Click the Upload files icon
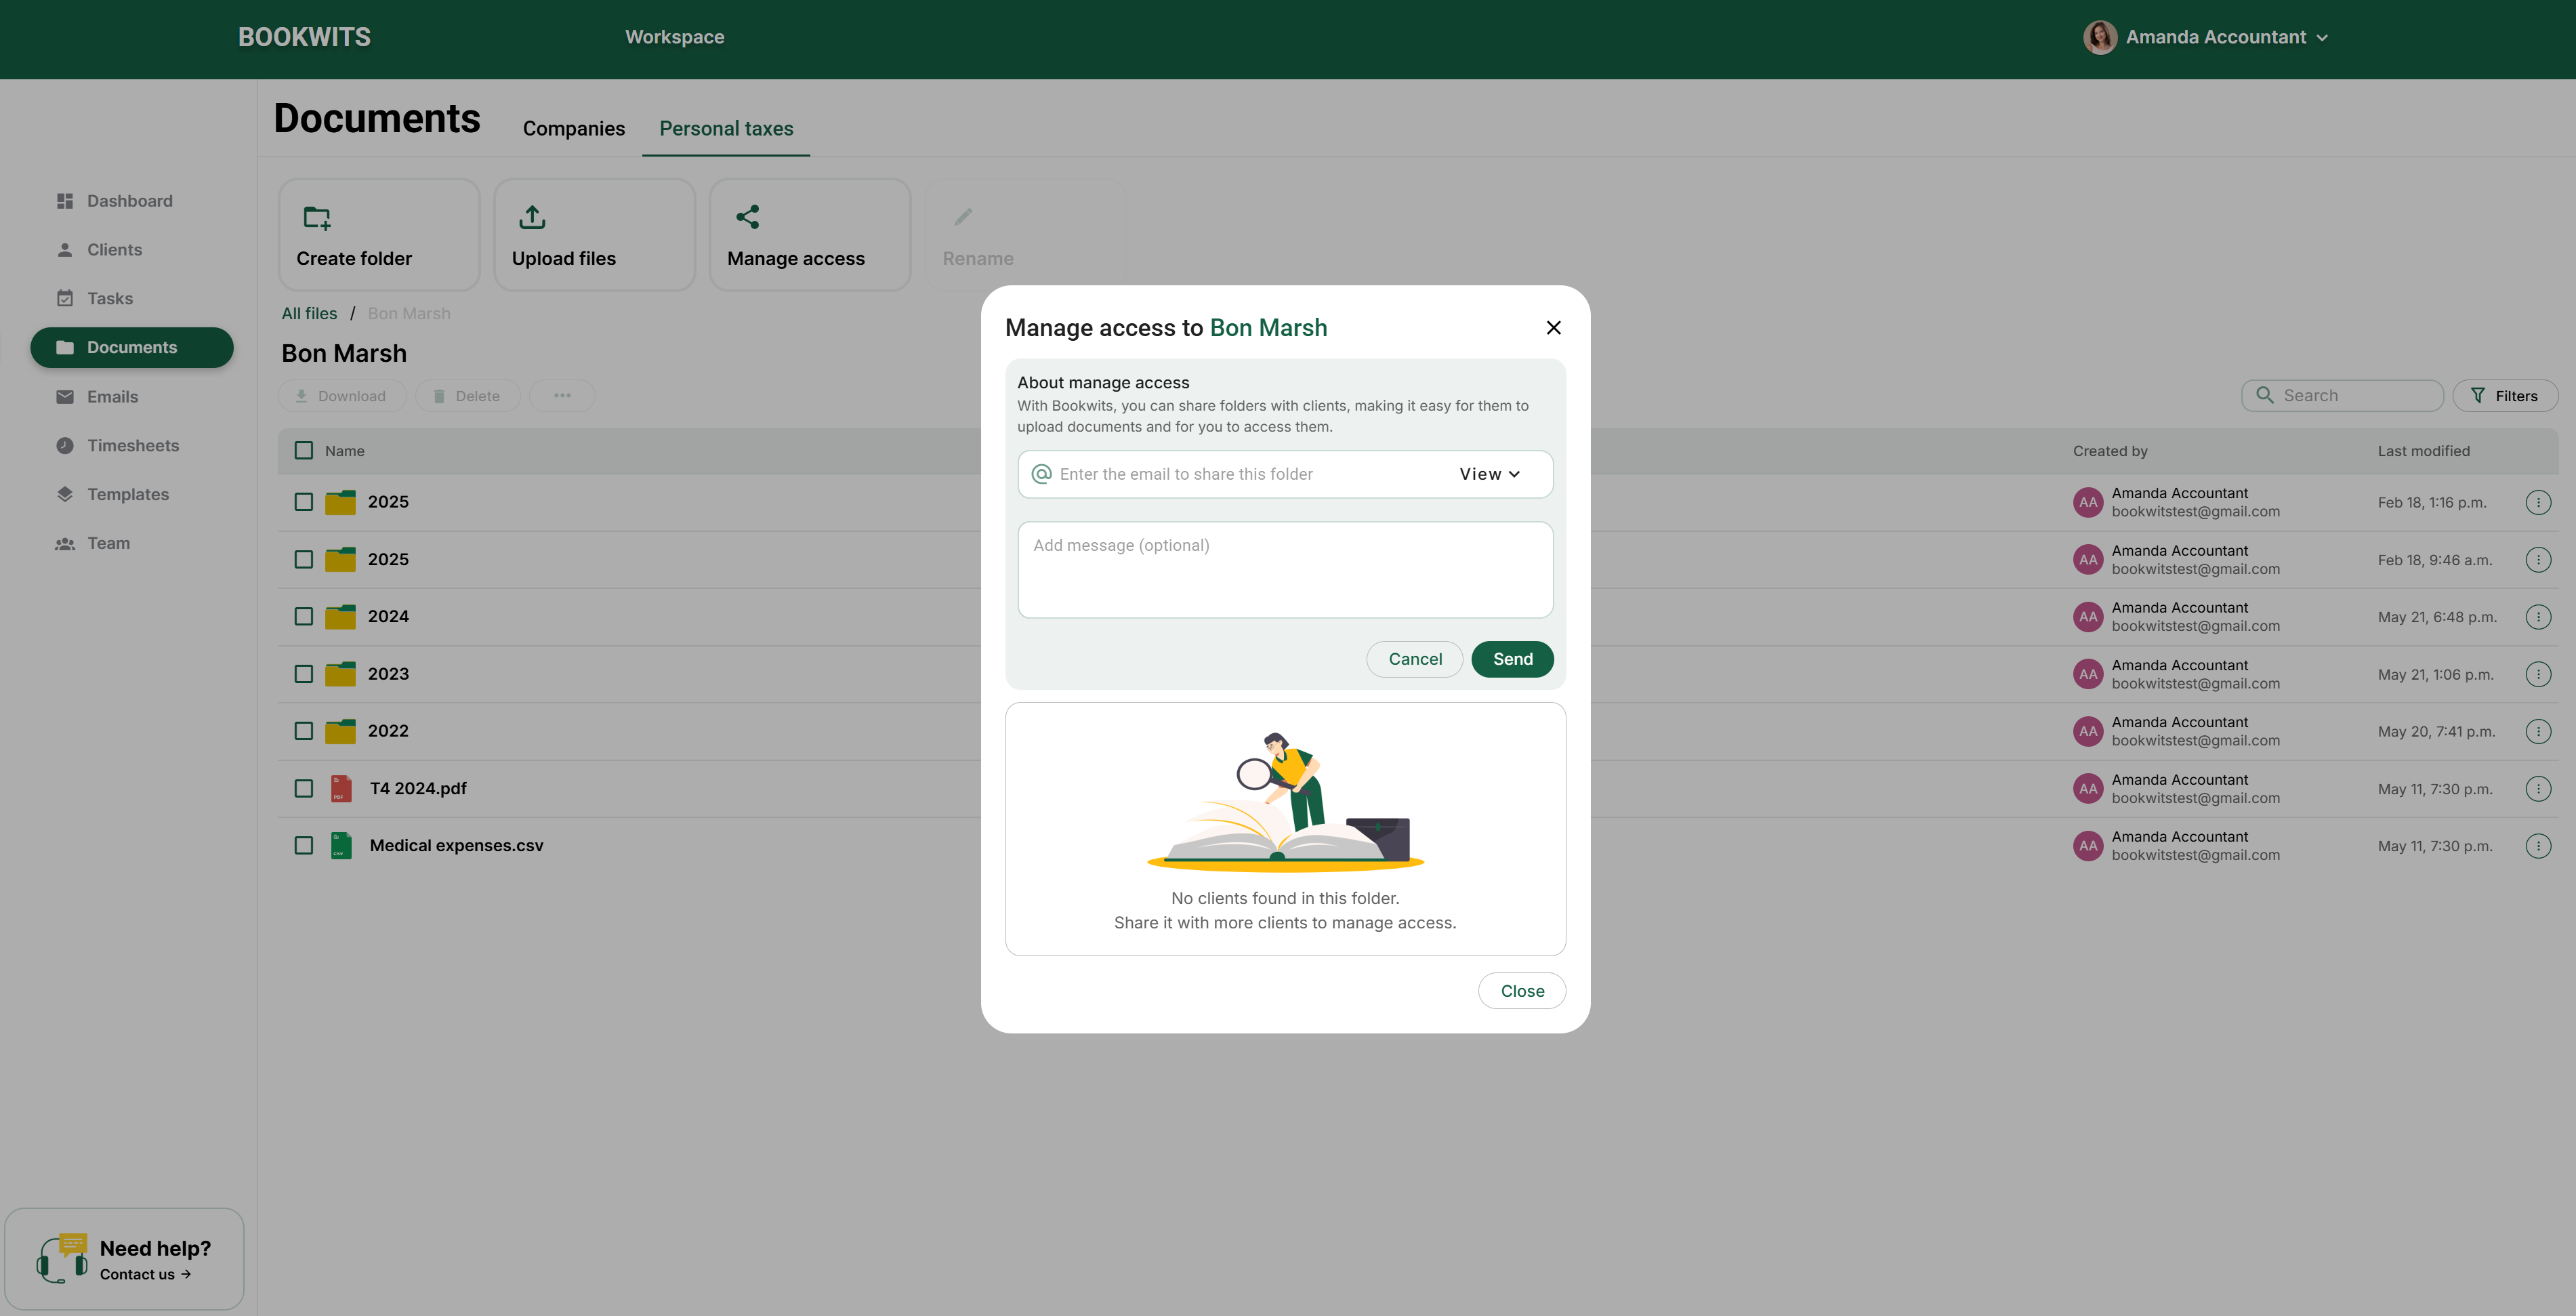Viewport: 2576px width, 1316px height. (532, 217)
